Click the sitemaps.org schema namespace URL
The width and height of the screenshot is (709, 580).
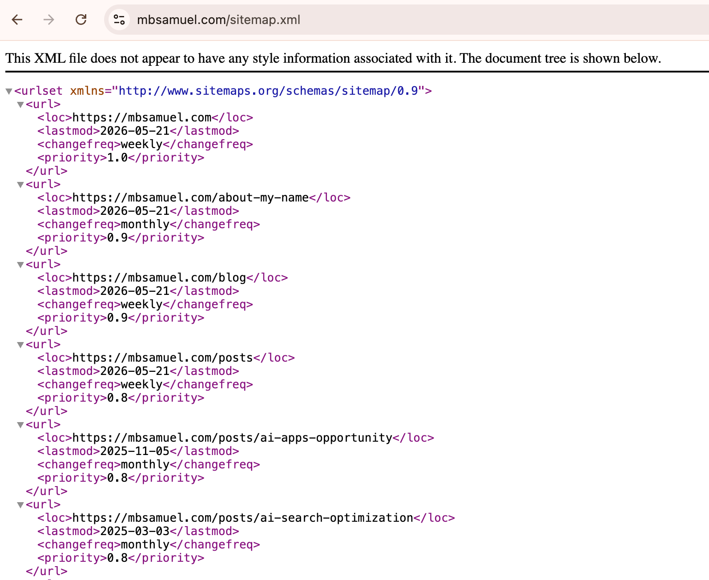tap(268, 91)
